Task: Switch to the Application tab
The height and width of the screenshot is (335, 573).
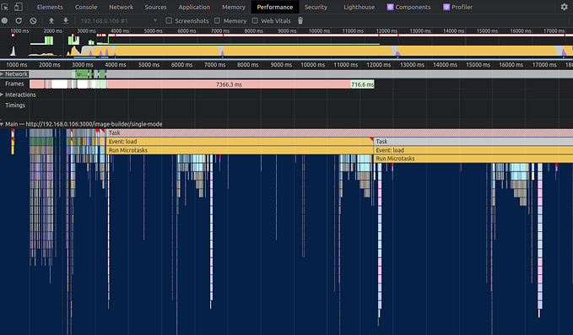Action: pyautogui.click(x=194, y=7)
